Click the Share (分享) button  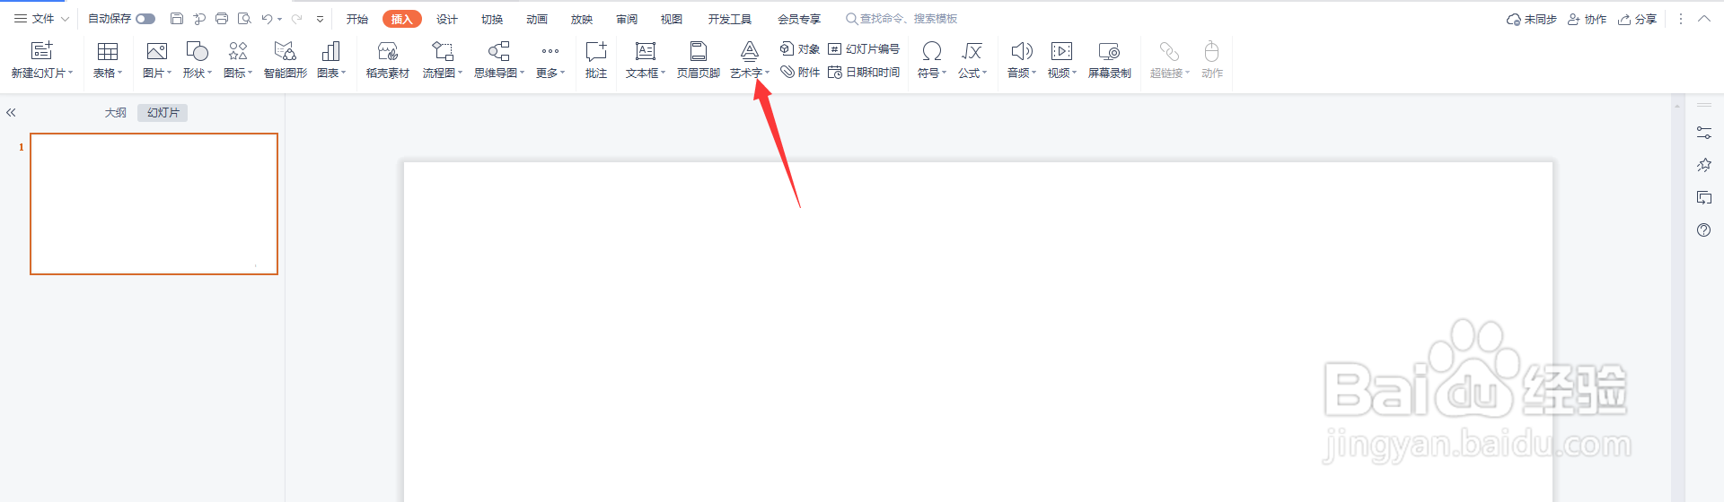click(x=1637, y=19)
